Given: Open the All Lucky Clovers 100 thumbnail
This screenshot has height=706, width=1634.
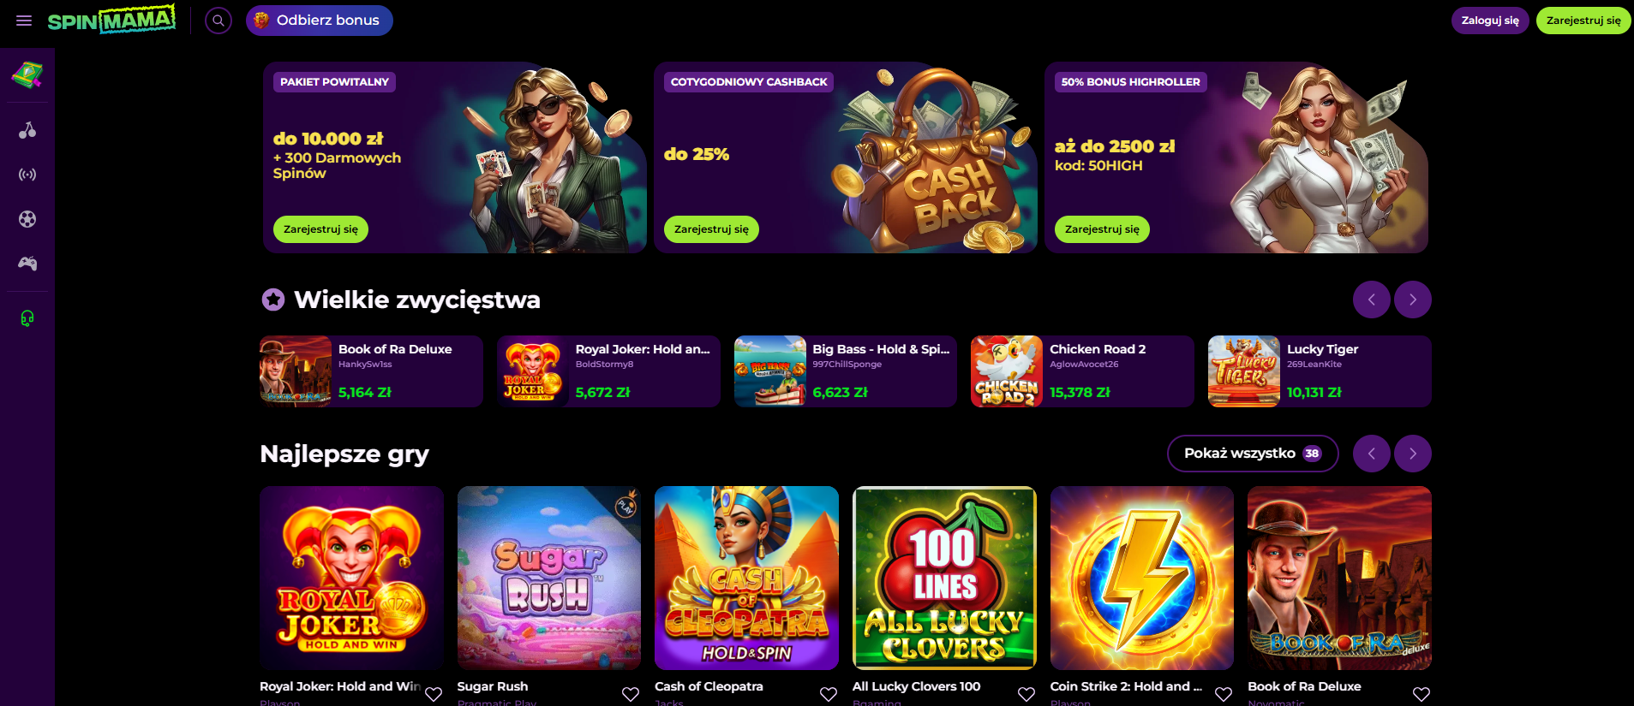Looking at the screenshot, I should pyautogui.click(x=944, y=578).
